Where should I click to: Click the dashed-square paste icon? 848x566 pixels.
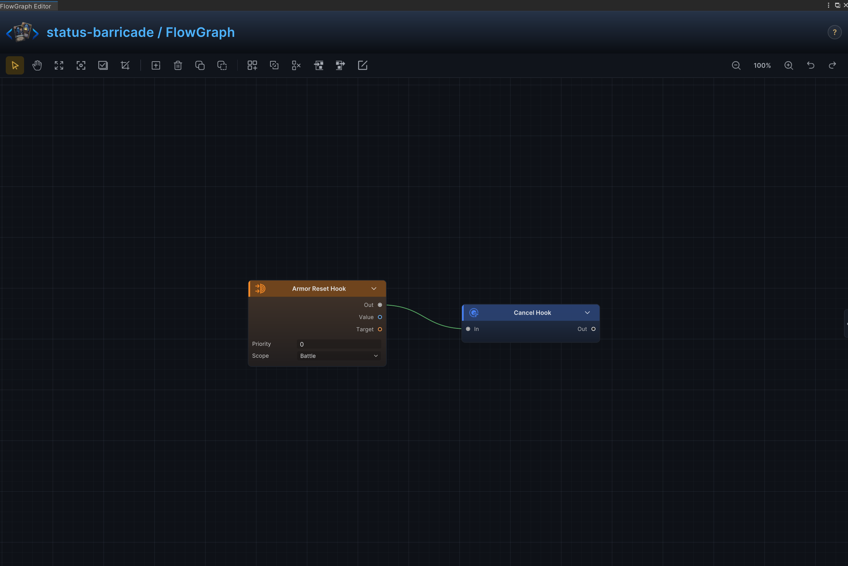pos(222,65)
